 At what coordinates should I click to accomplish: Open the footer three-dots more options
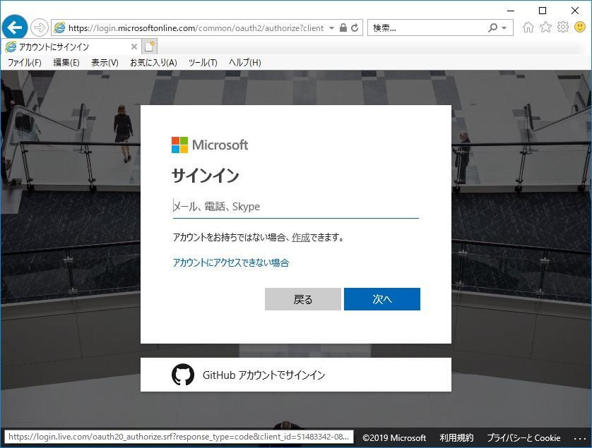pyautogui.click(x=580, y=438)
